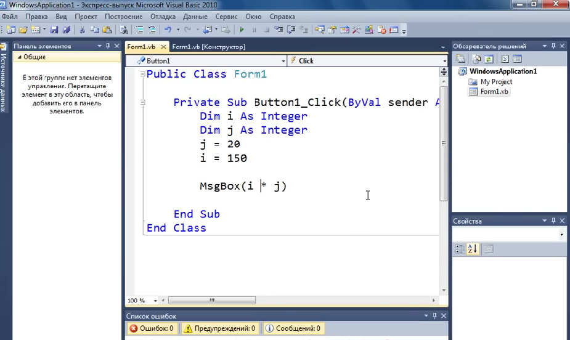This screenshot has height=340, width=570.
Task: Open the Отладка menu
Action: [x=163, y=17]
